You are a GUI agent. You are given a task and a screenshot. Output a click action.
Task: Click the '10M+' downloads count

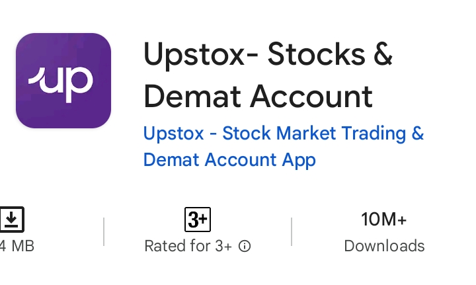click(383, 219)
